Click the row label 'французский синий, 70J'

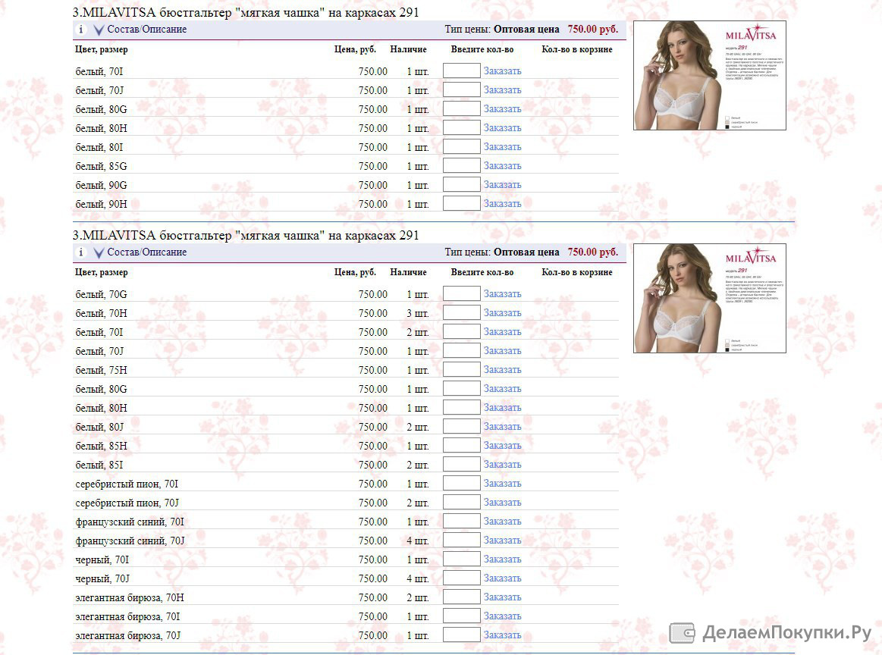[x=130, y=541]
